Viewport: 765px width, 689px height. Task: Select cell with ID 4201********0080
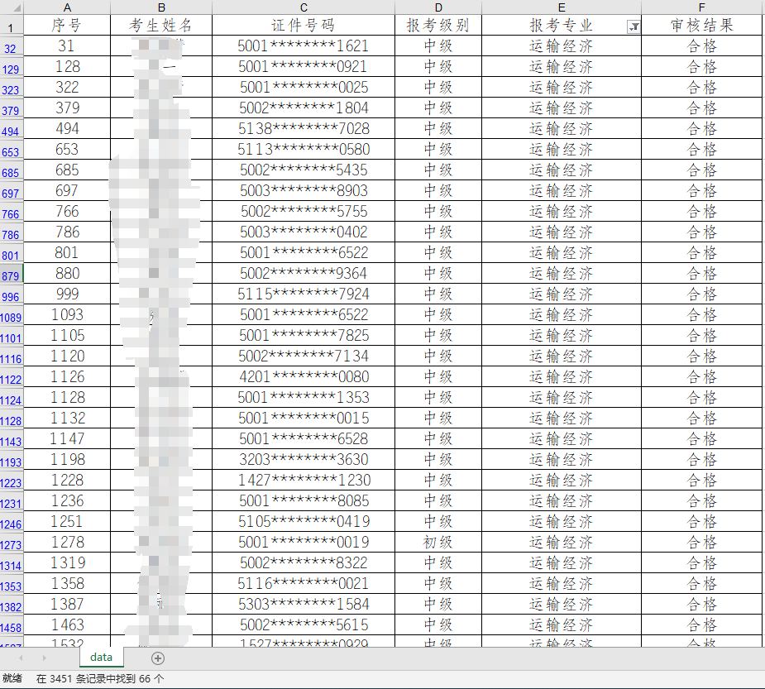coord(304,377)
